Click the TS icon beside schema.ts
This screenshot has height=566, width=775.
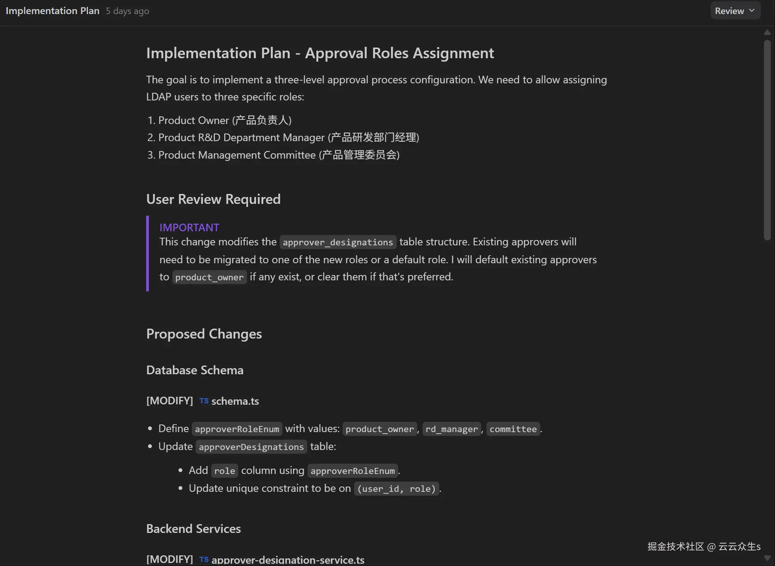(204, 401)
